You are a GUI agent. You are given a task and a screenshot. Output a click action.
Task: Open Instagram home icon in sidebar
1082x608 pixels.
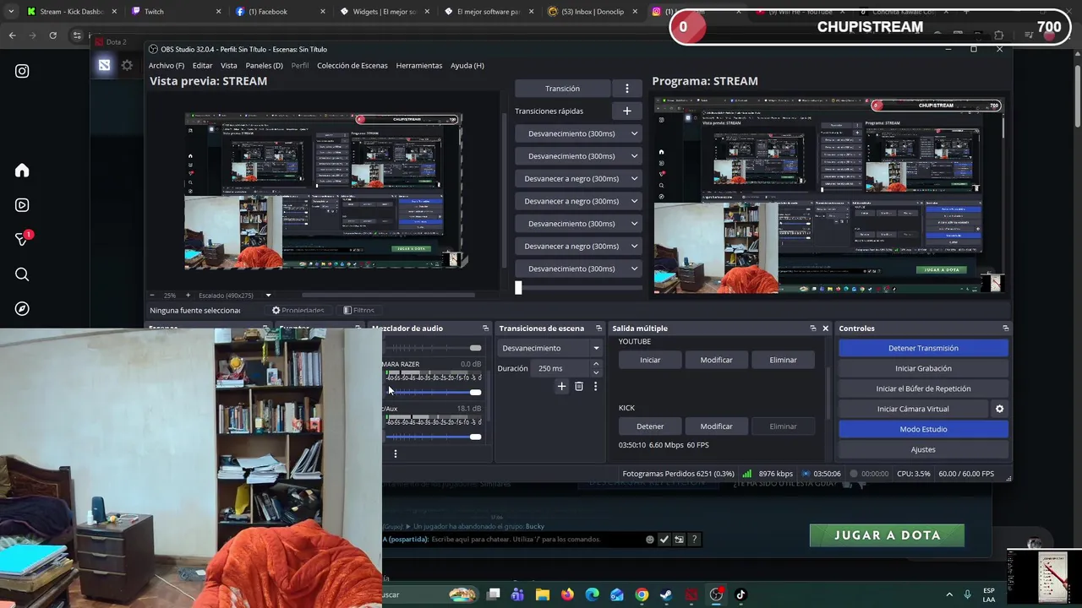tap(22, 171)
